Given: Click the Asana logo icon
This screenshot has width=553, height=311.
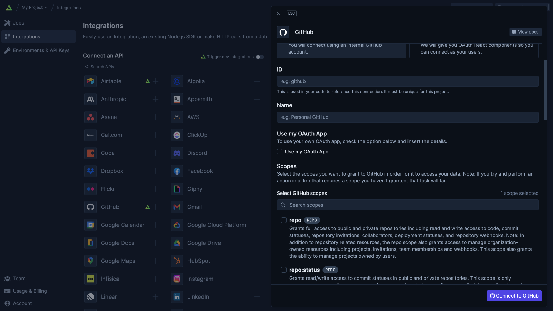Looking at the screenshot, I should click(x=91, y=117).
